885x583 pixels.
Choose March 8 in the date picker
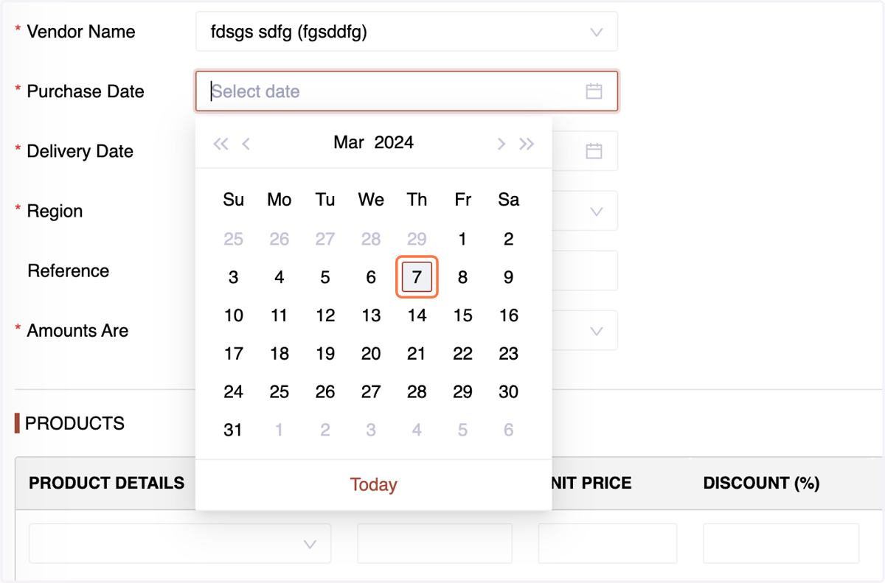[462, 277]
